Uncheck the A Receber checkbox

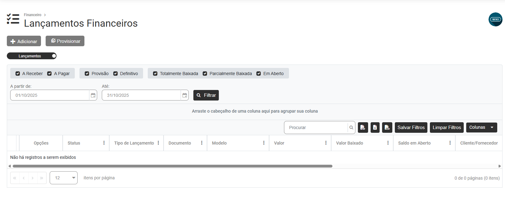[x=18, y=74]
